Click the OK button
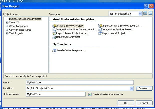155x109 pixels. pyautogui.click(x=126, y=103)
